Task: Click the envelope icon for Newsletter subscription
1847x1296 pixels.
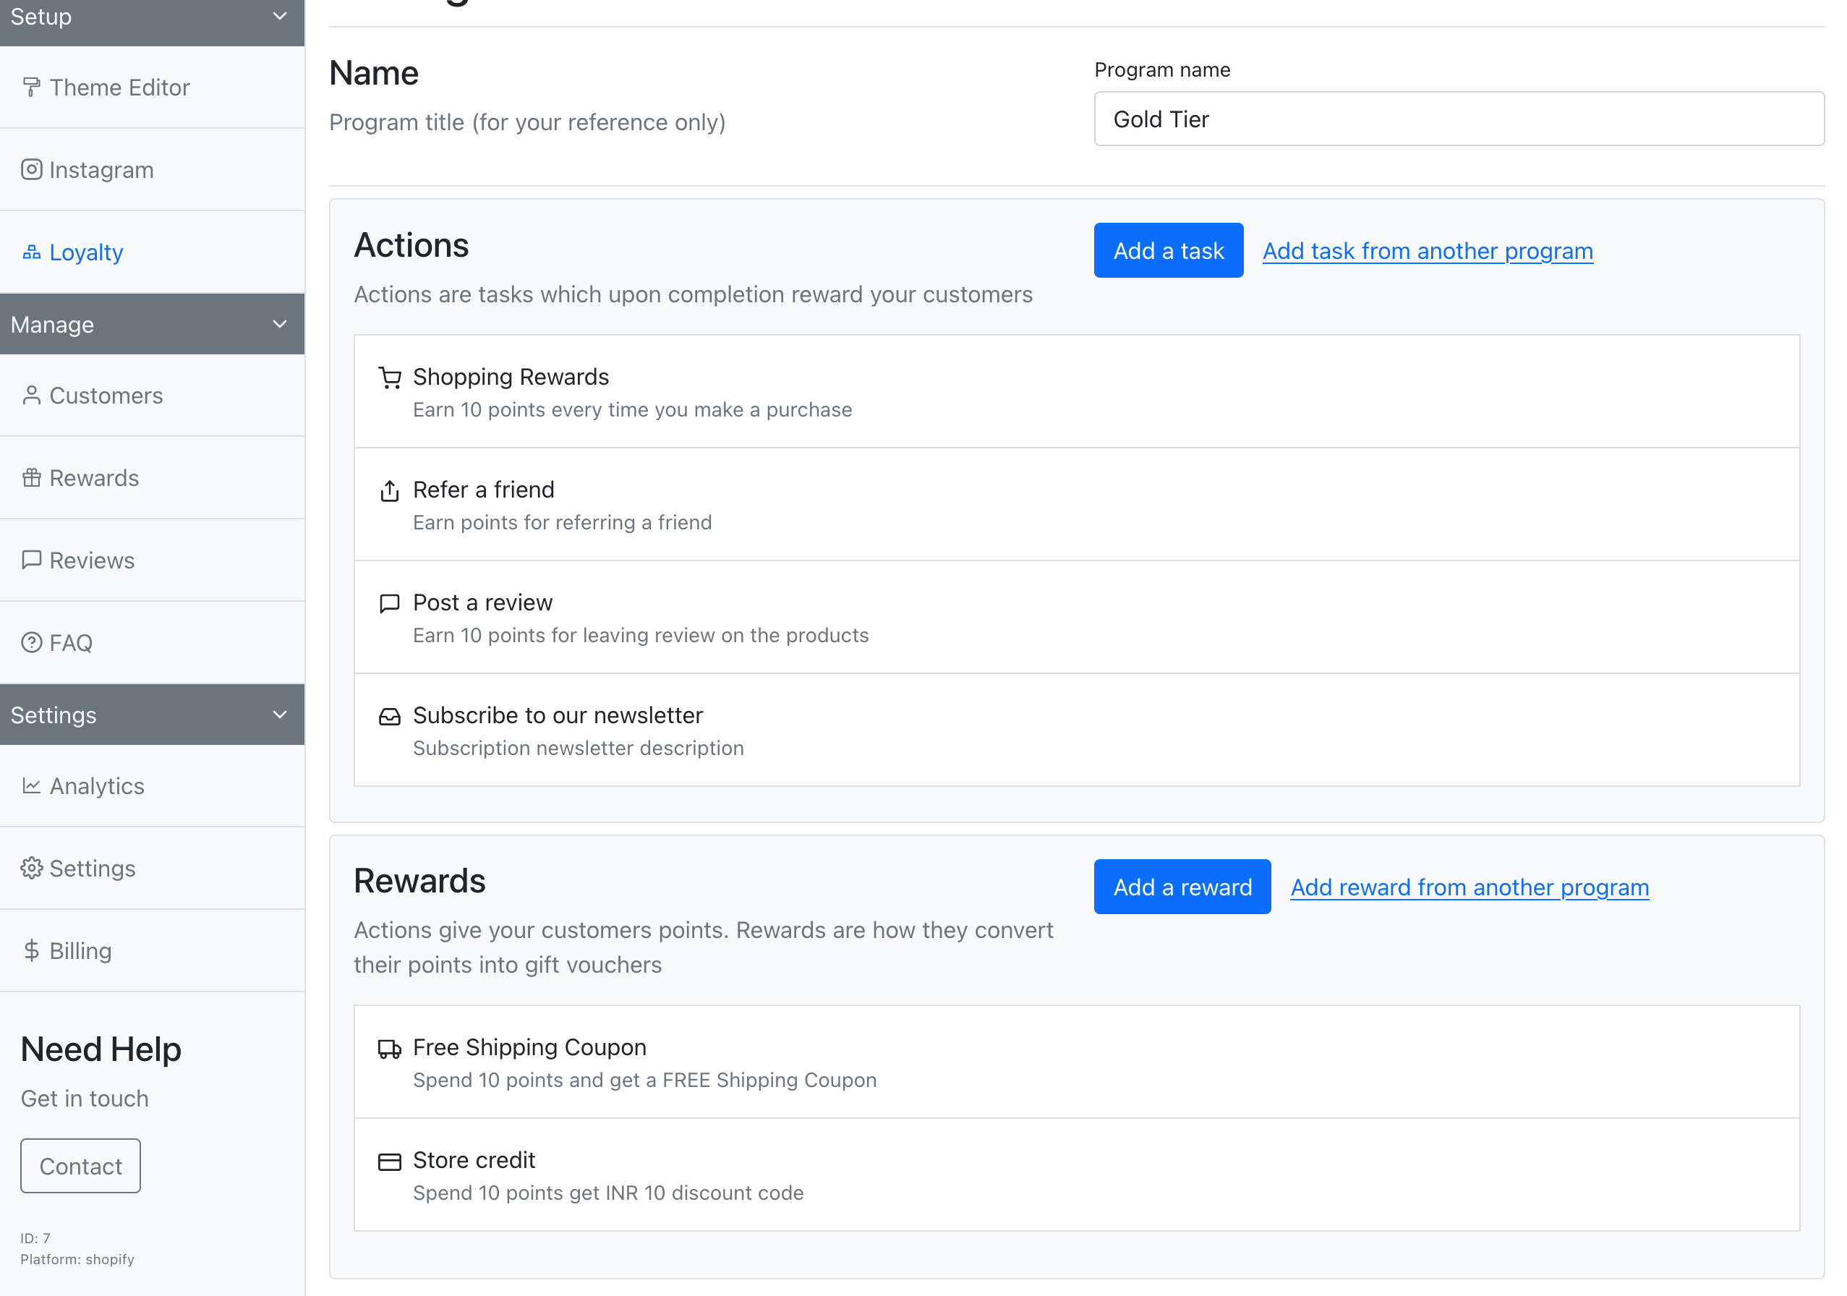Action: click(391, 716)
